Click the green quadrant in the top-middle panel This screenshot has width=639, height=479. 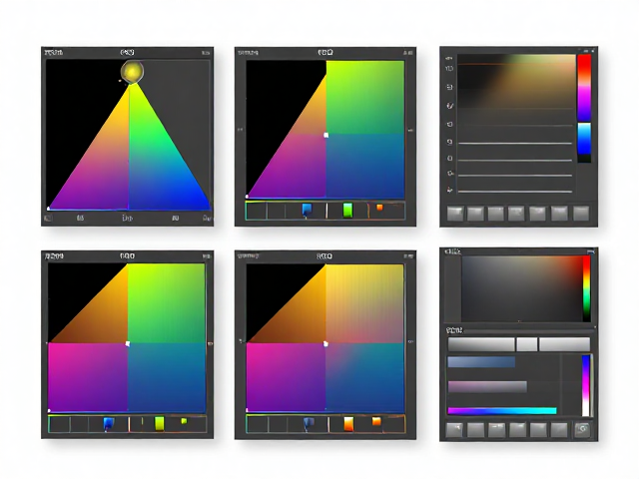[x=365, y=97]
